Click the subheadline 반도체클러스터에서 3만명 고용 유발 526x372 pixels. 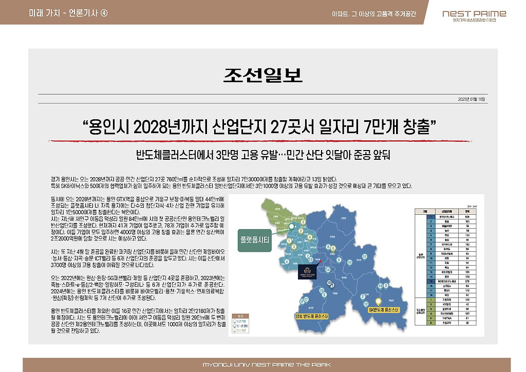click(x=263, y=155)
